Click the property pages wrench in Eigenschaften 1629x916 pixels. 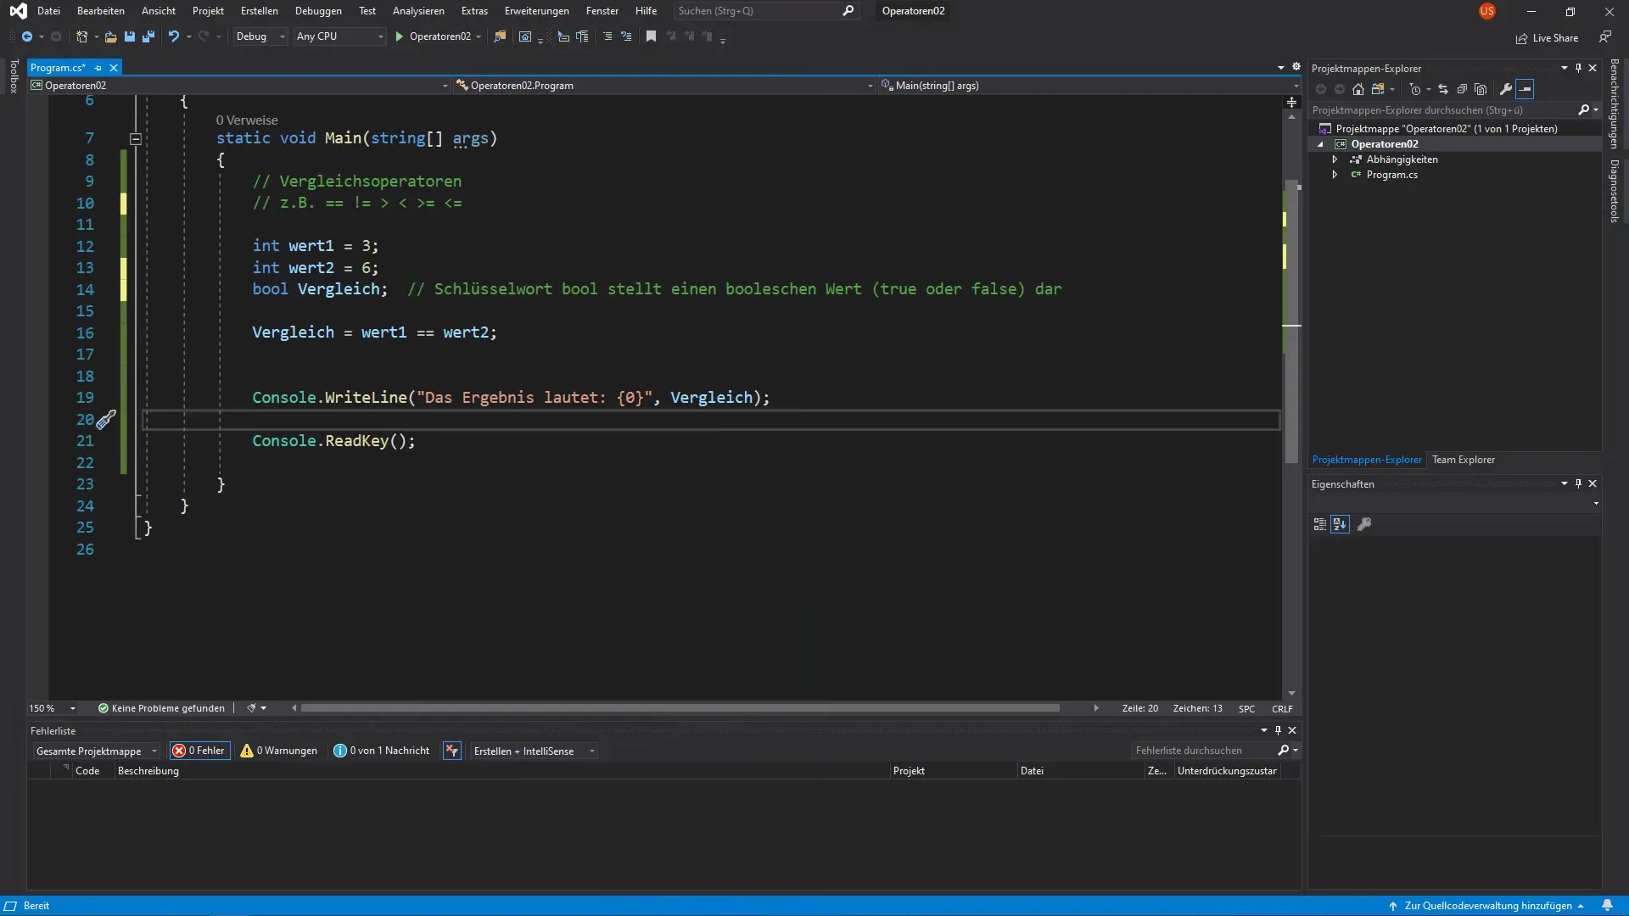[1364, 524]
